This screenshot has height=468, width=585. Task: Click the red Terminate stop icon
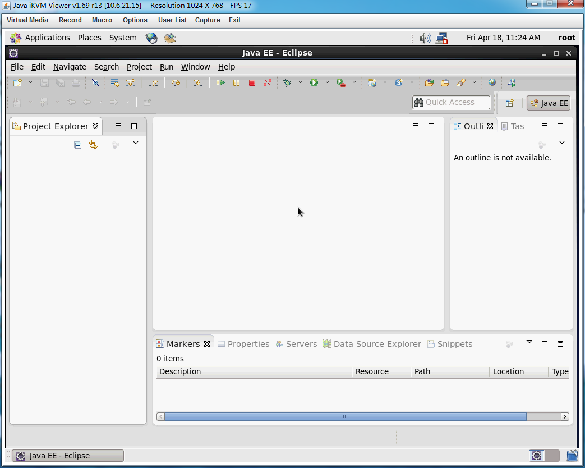coord(252,83)
